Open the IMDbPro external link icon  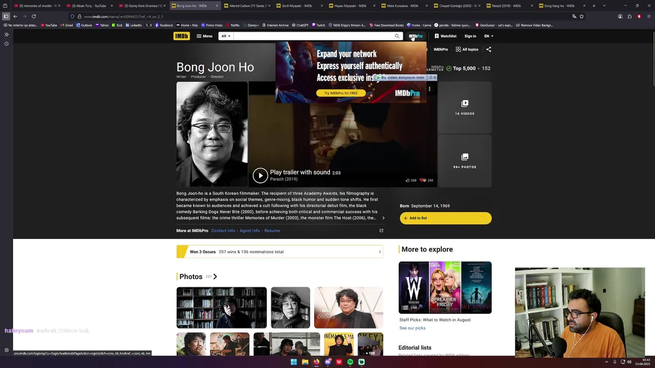[x=381, y=231]
